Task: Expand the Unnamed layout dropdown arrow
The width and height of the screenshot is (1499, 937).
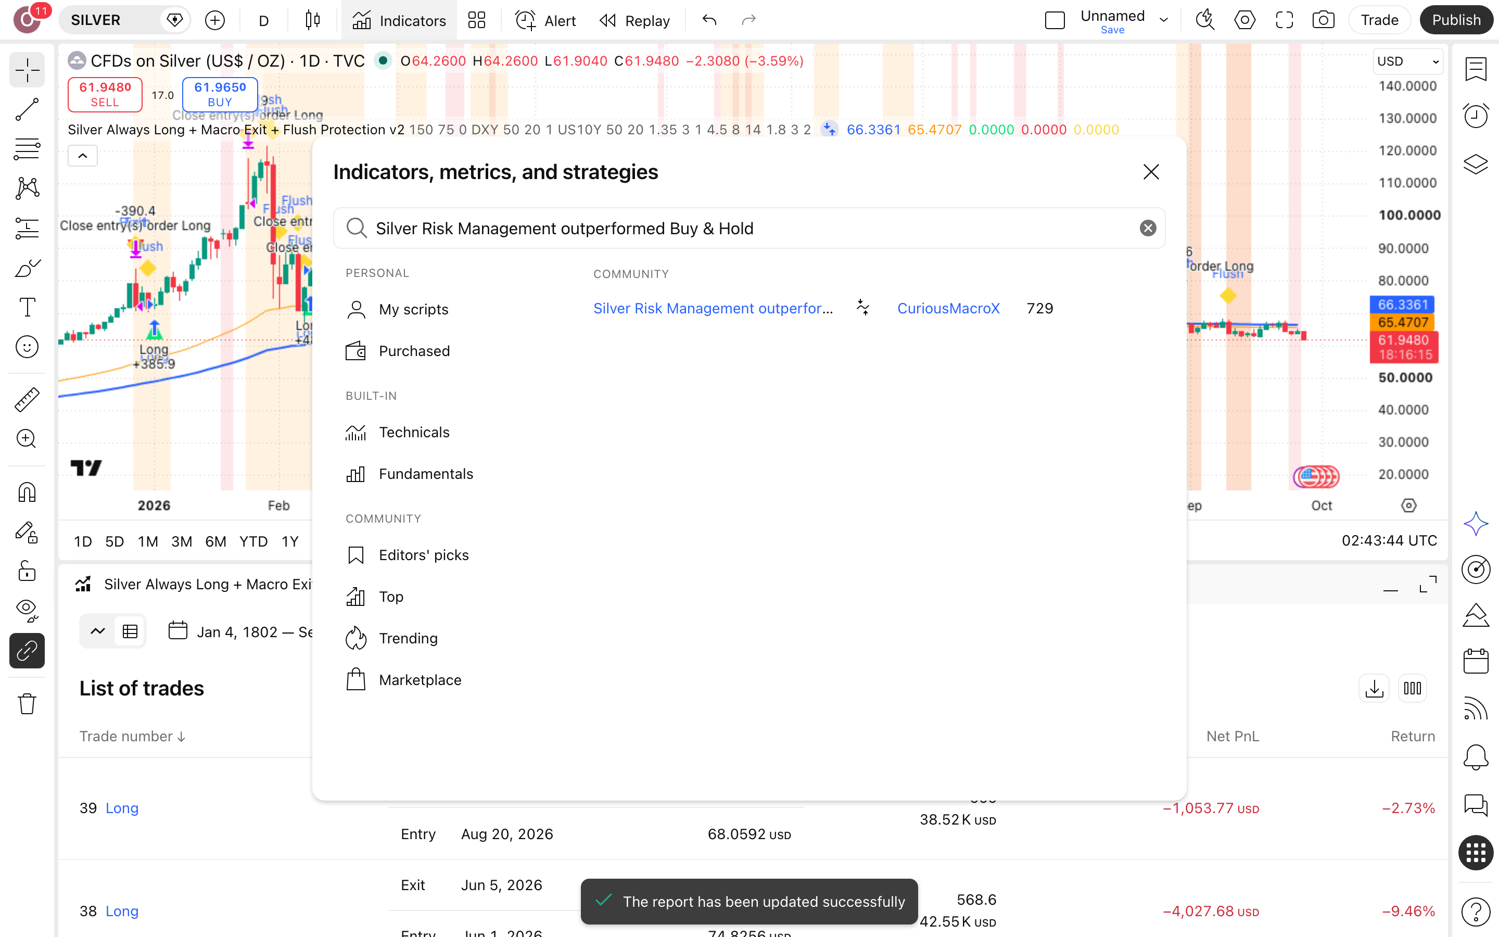Action: click(1164, 20)
